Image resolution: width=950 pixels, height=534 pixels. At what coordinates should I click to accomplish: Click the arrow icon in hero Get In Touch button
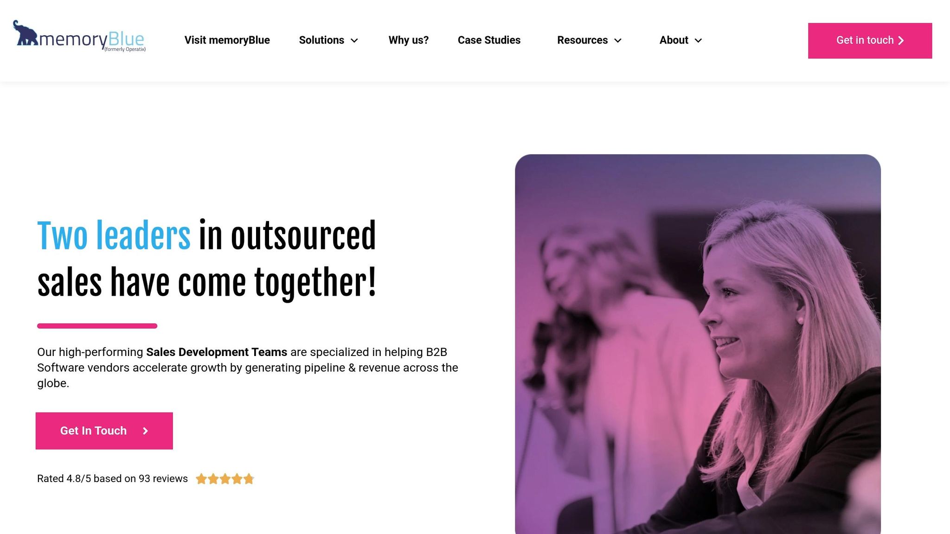[145, 431]
